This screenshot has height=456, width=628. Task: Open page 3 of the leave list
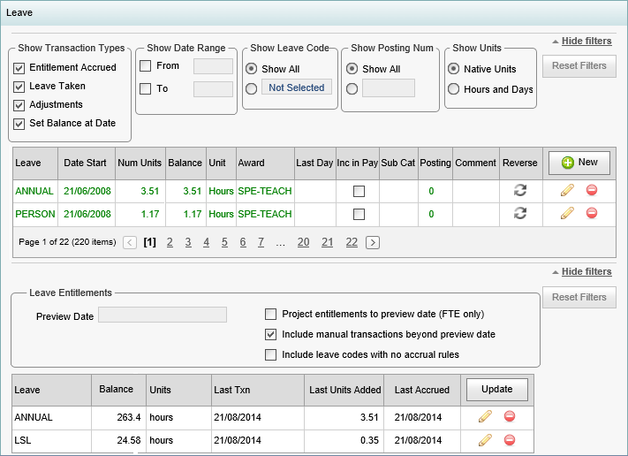click(x=188, y=242)
